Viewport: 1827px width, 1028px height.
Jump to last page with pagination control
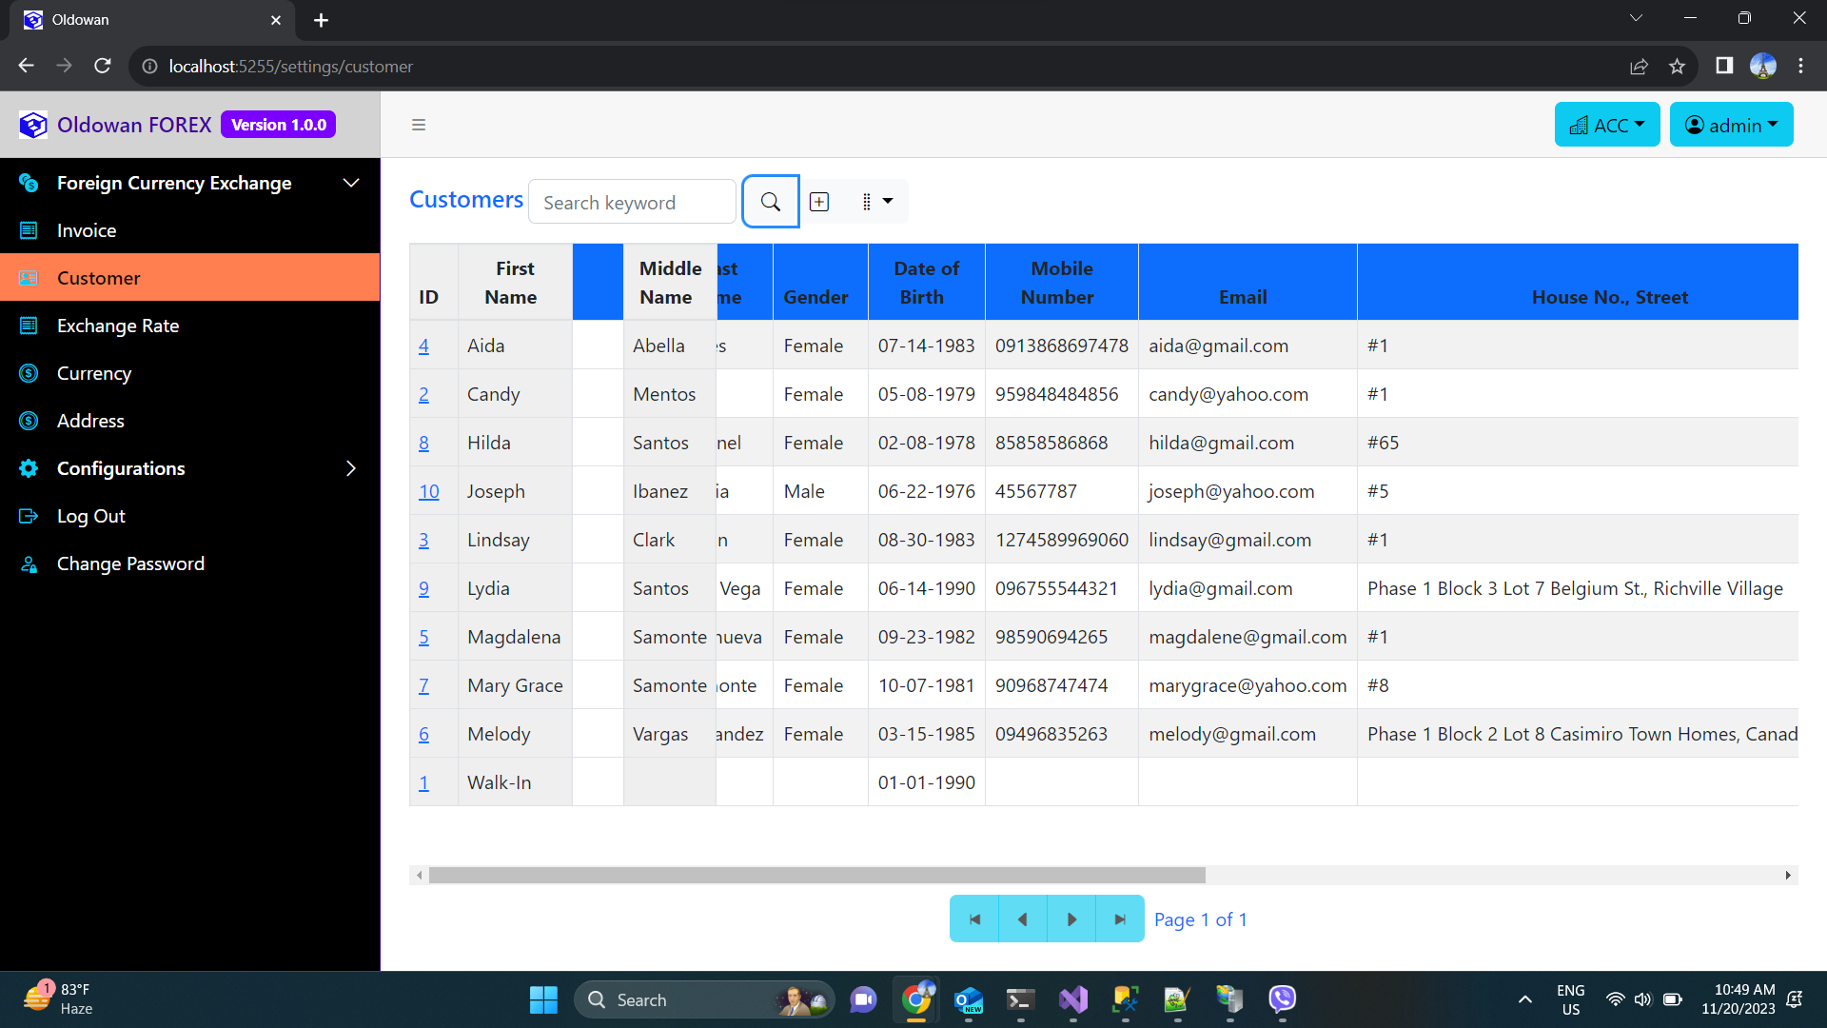click(1119, 918)
